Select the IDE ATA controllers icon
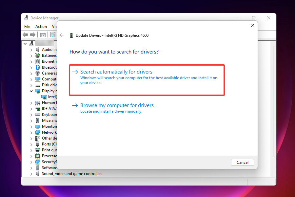 [38, 109]
